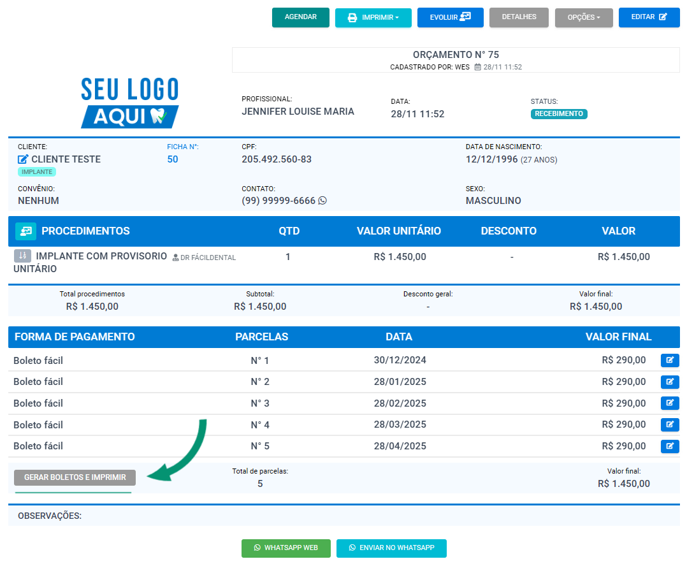
Task: Click the QTD column header
Action: 289,231
